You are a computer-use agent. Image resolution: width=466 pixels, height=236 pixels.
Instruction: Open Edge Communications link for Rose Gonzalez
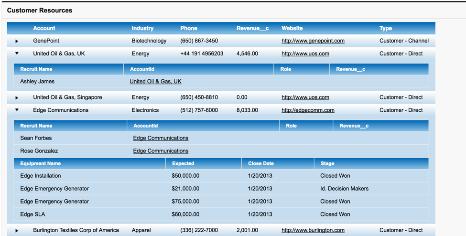[161, 150]
